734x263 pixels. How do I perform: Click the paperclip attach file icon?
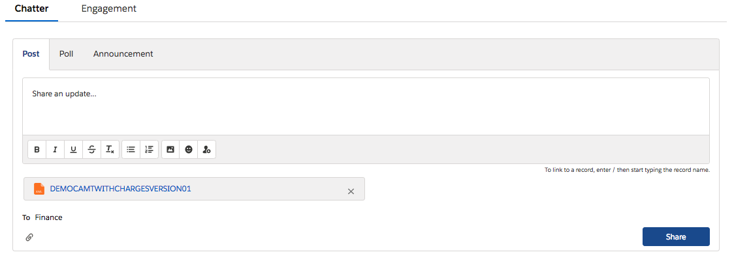pyautogui.click(x=29, y=237)
